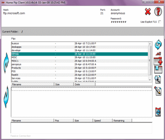Click the date 29-Apr-10 6:54:00 of MISC1
165x140 pixels.
[85, 61]
